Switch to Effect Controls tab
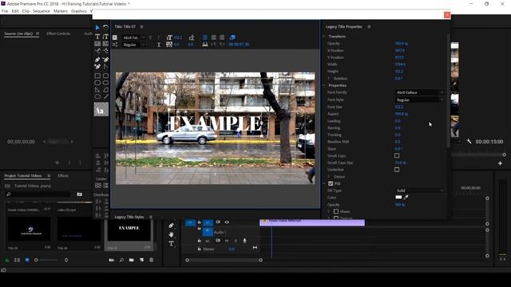Image resolution: width=511 pixels, height=287 pixels. (58, 33)
